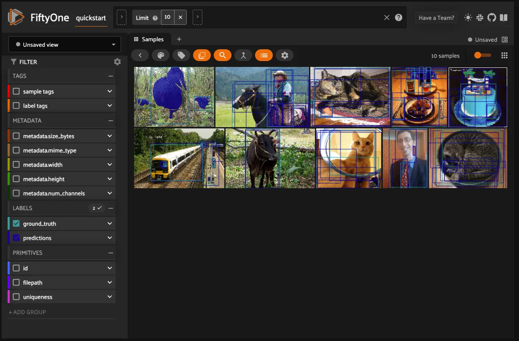Enable metadata.size_bytes checkbox

tap(16, 136)
